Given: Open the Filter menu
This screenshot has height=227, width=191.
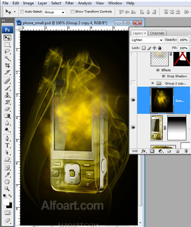Looking at the screenshot, I should point(69,3).
